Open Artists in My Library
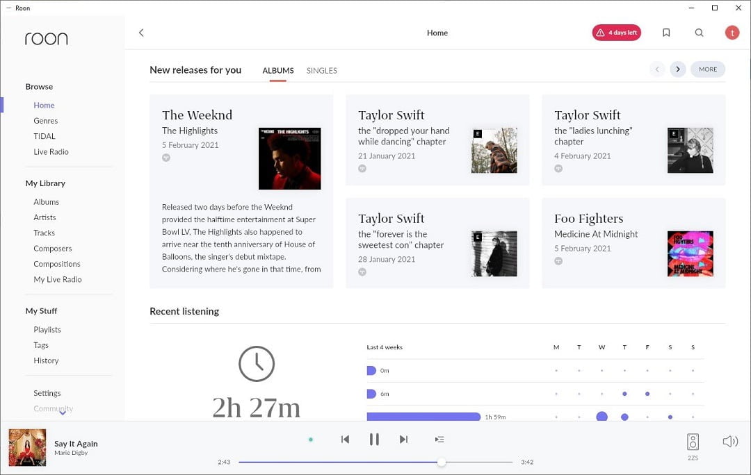The height and width of the screenshot is (475, 751). (45, 217)
